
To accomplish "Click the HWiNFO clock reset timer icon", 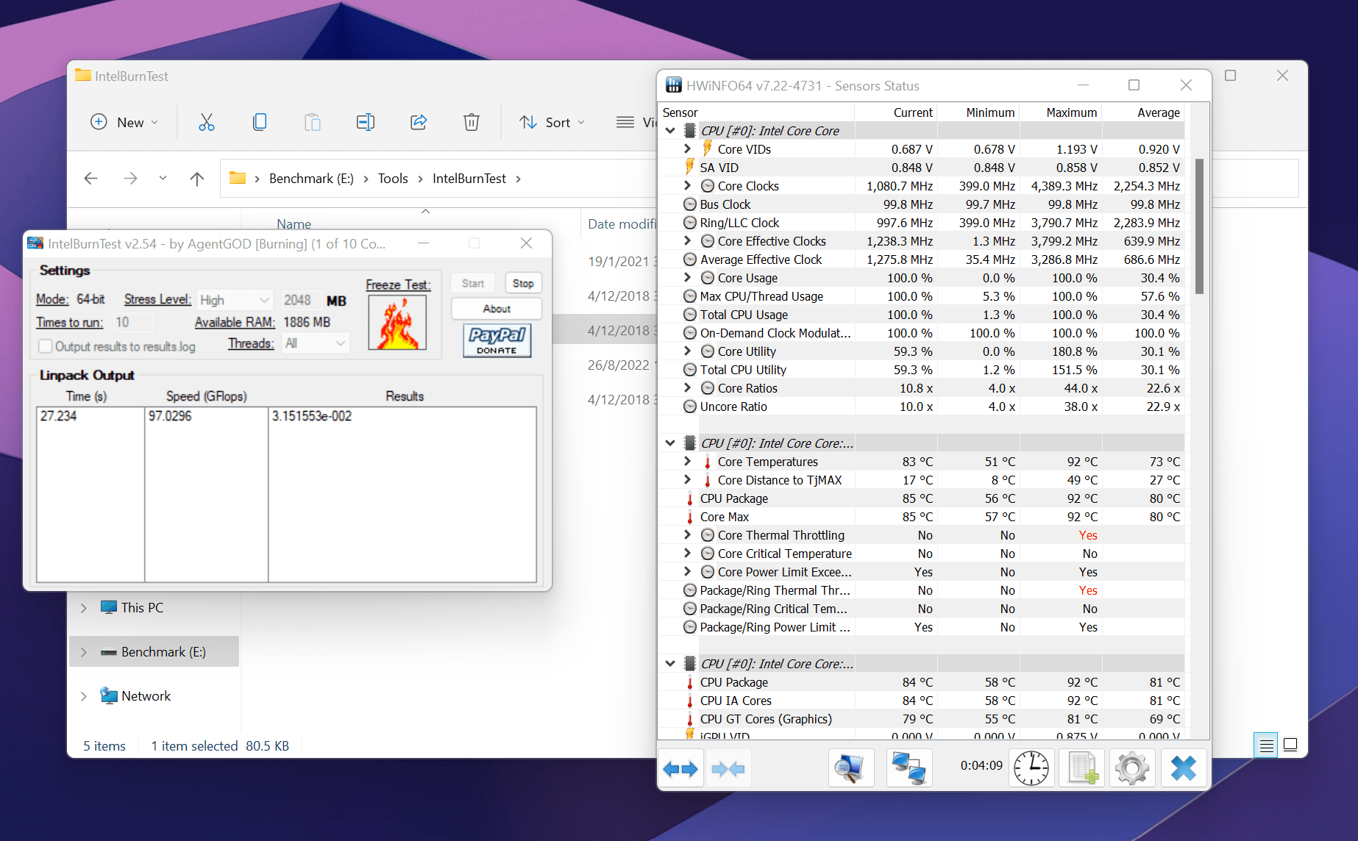I will point(1031,769).
